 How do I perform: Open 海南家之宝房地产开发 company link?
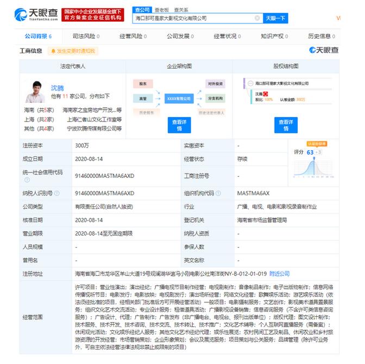coord(92,110)
